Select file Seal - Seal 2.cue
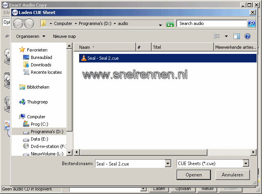The height and width of the screenshot is (194, 262). [168, 58]
